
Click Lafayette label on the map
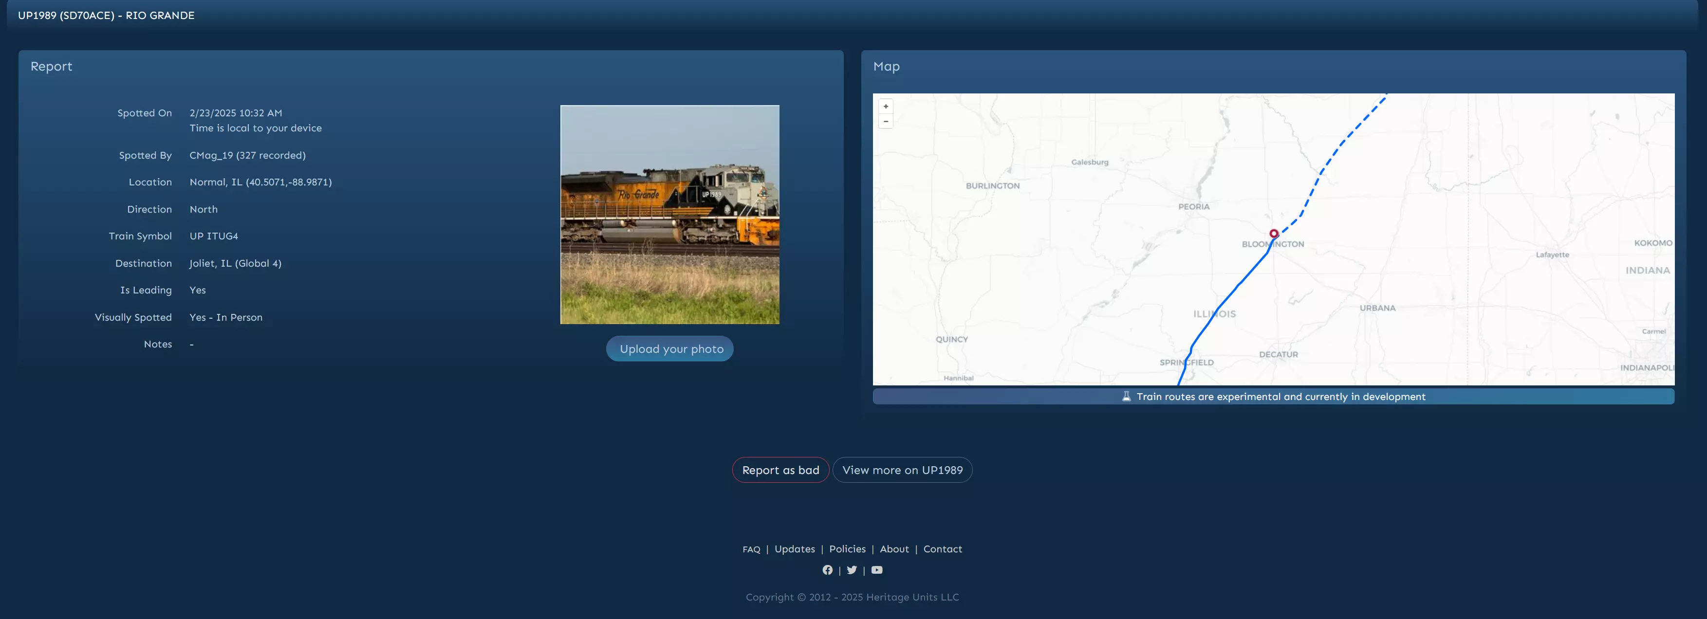[1552, 254]
